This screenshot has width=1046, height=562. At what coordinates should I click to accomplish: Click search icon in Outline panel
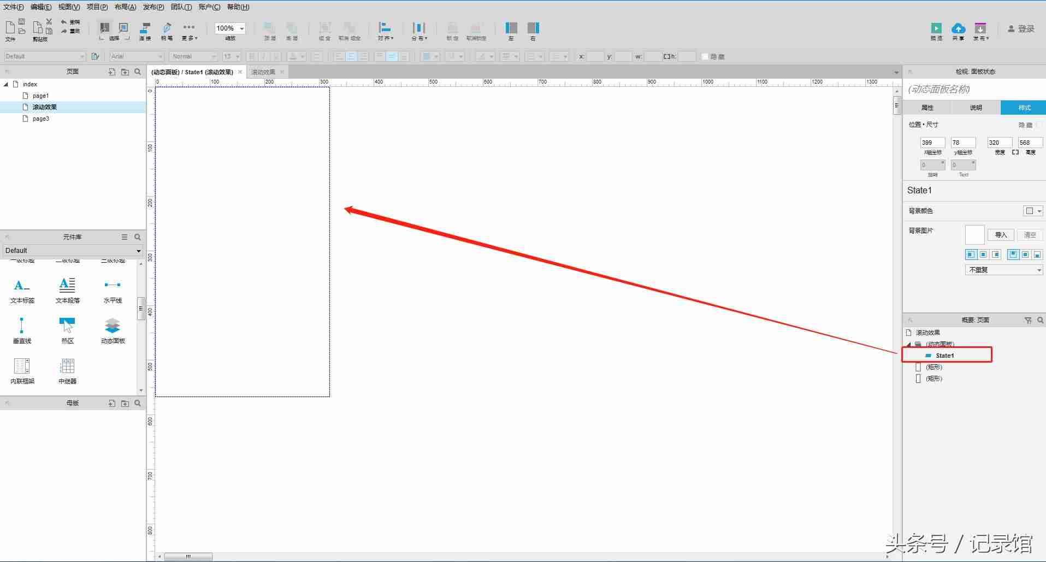point(1041,320)
